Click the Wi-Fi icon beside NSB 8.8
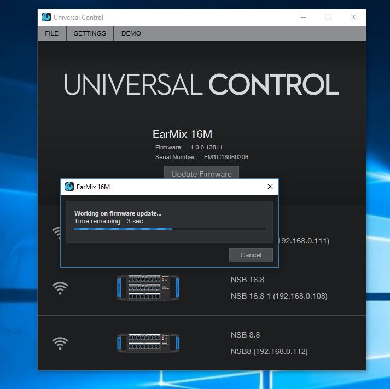Screen dimensions: 390x389 [60, 343]
